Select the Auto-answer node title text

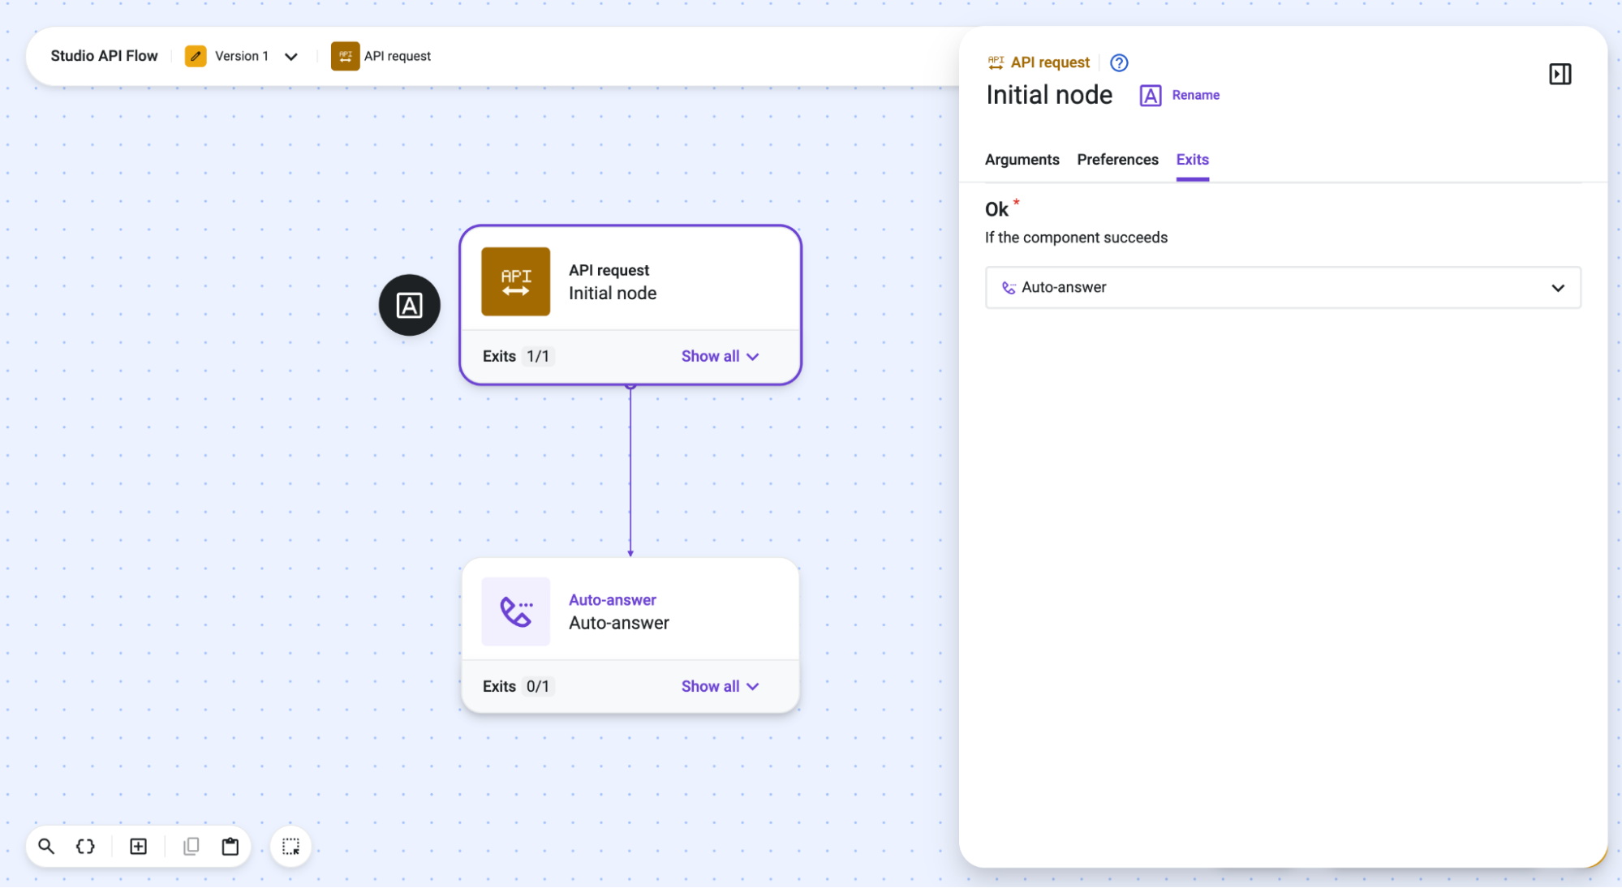point(618,623)
